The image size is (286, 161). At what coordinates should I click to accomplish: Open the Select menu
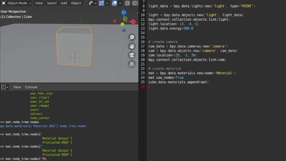pos(52,3)
